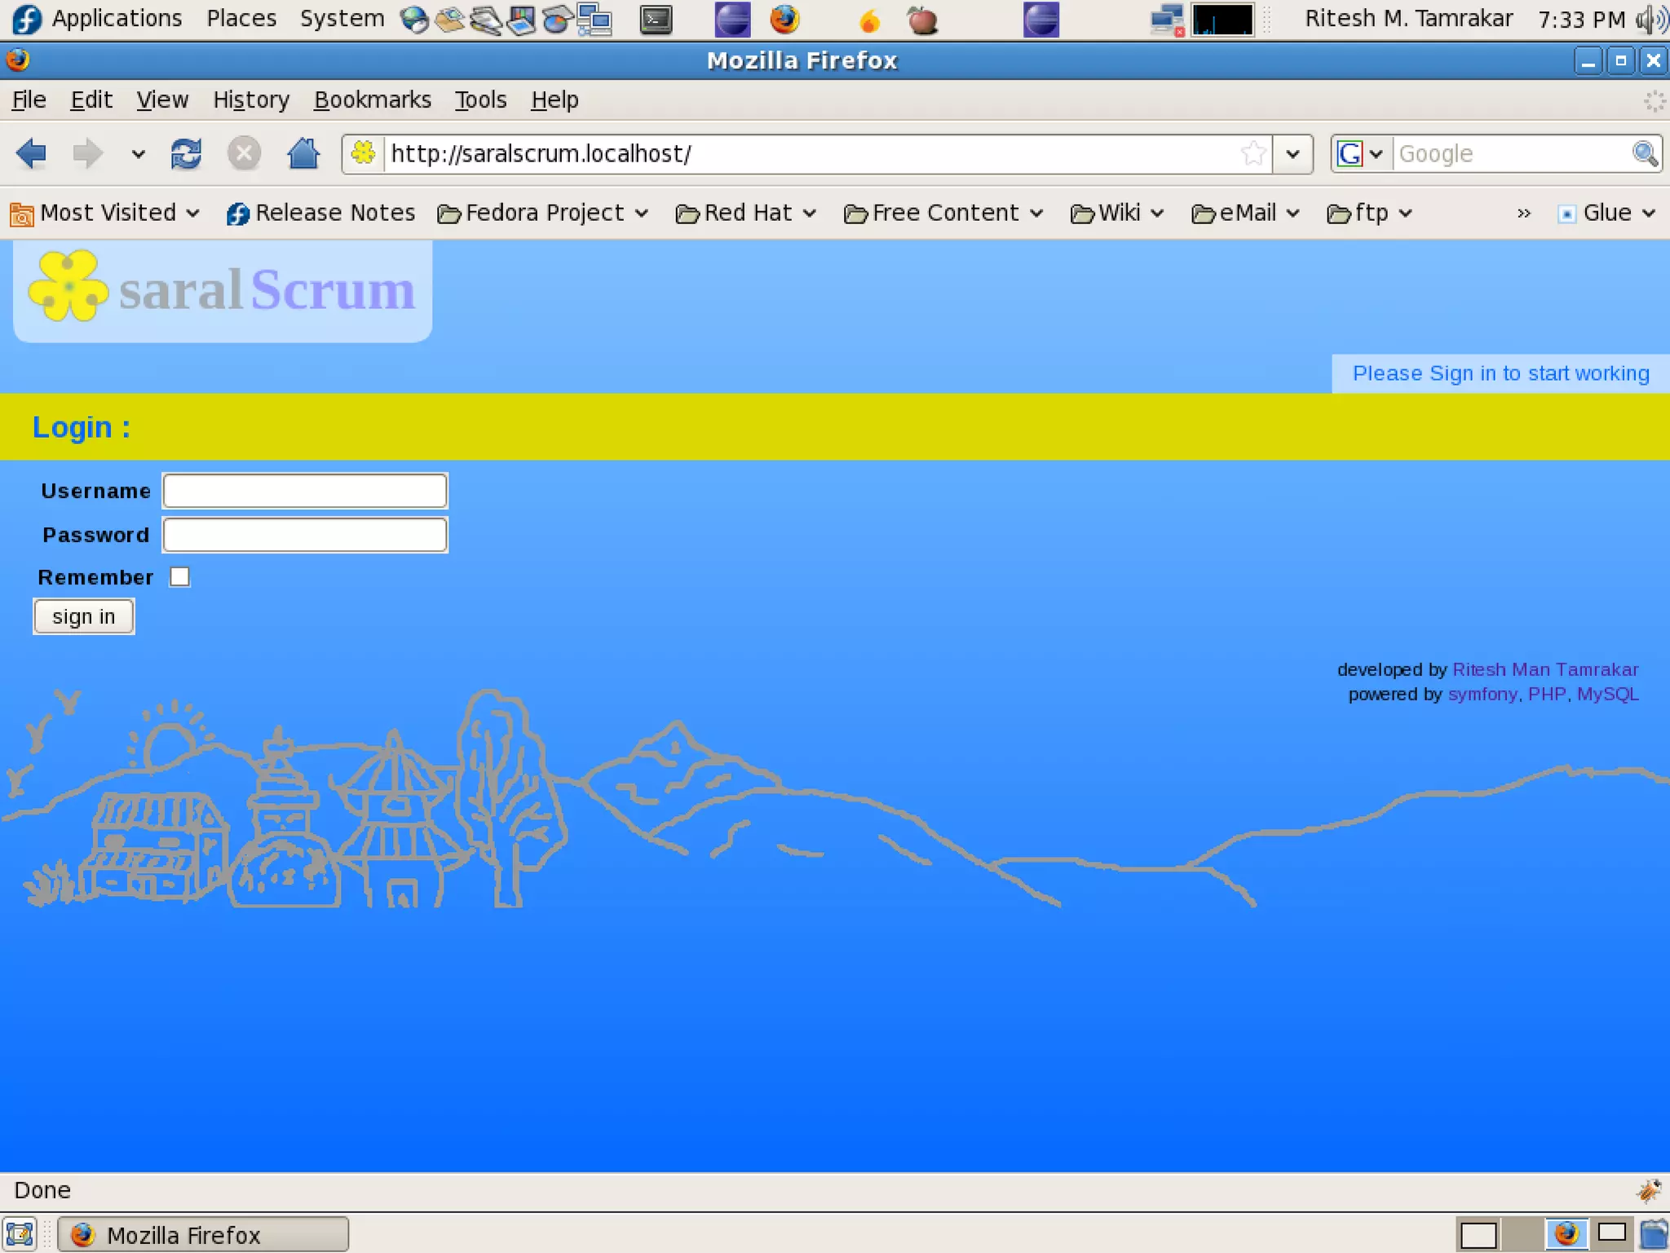Image resolution: width=1670 pixels, height=1253 pixels.
Task: Click the Back navigation arrow
Action: (x=31, y=153)
